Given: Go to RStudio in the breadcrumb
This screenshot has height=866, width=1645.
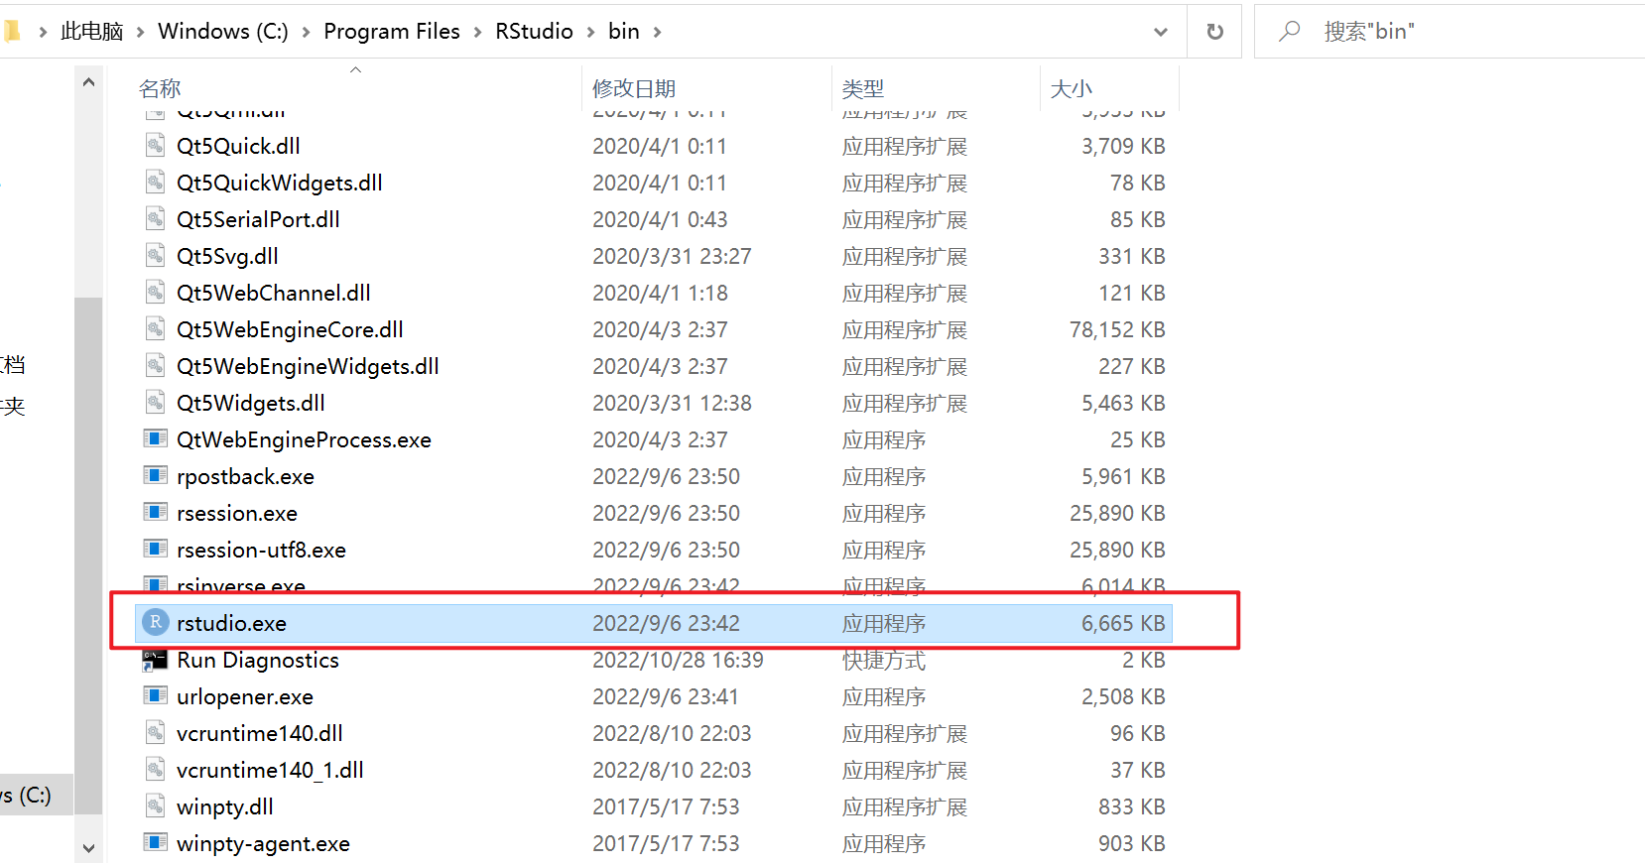Looking at the screenshot, I should tap(535, 32).
